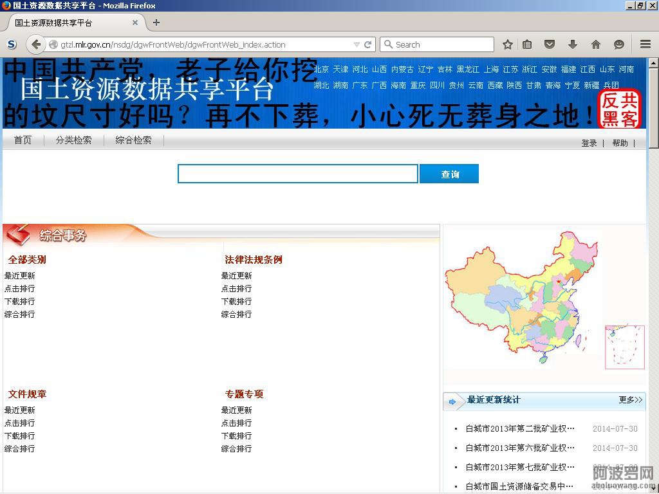This screenshot has width=659, height=494.
Task: Open the 登录 login link
Action: (x=589, y=143)
